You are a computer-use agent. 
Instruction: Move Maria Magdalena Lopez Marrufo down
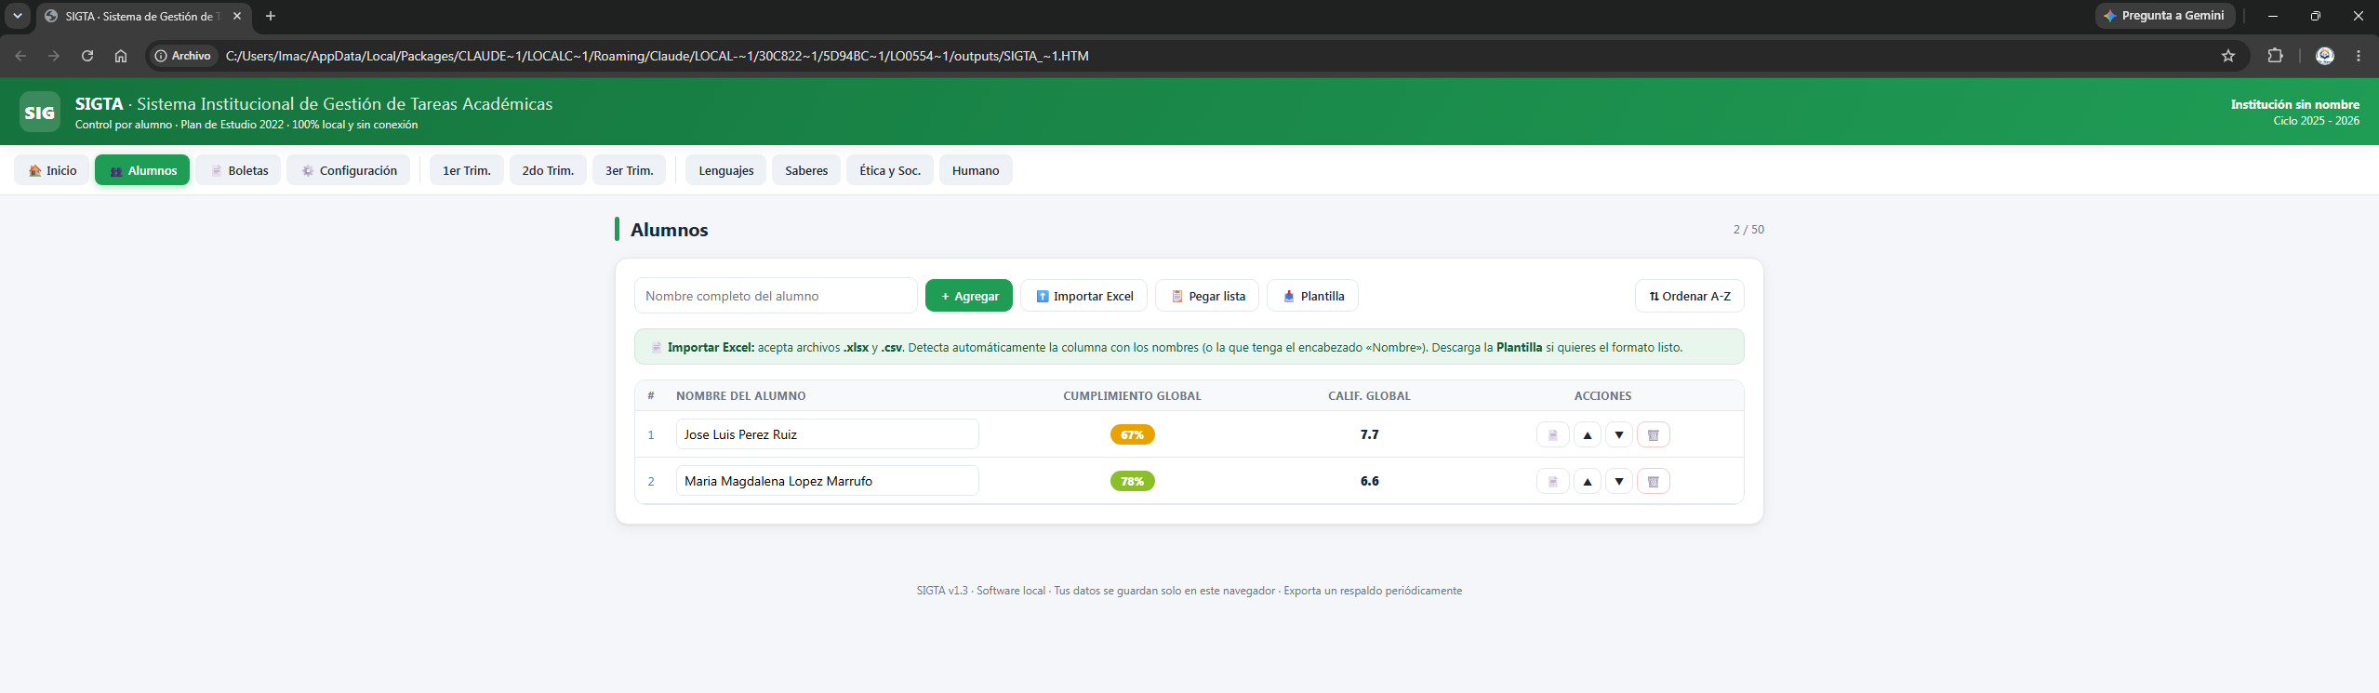(1619, 481)
